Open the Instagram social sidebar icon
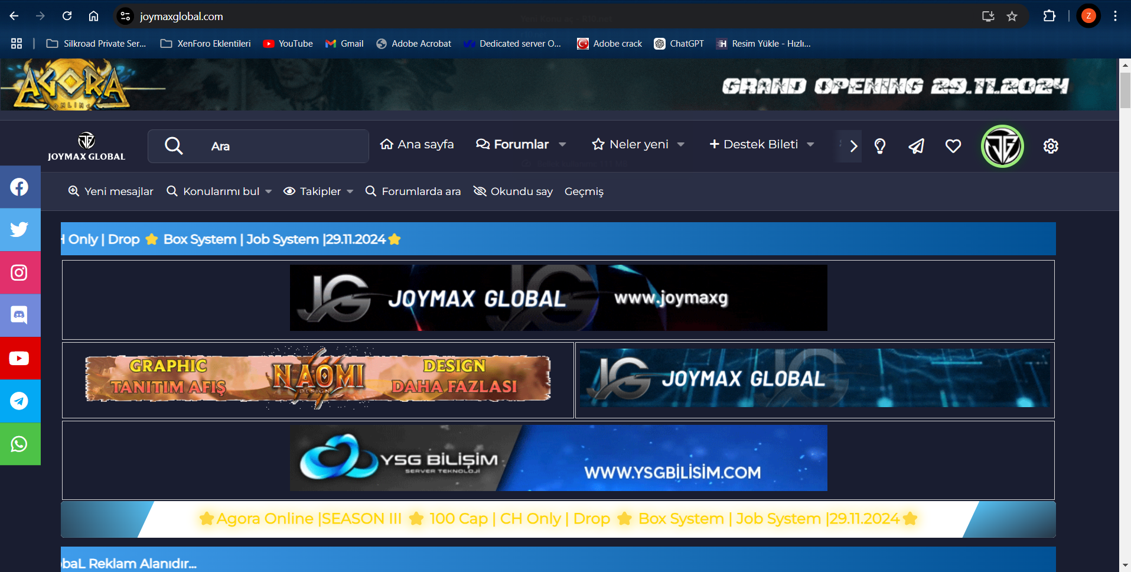1131x572 pixels. 19,272
